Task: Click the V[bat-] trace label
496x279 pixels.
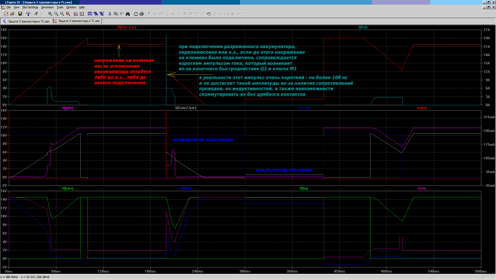Action: coord(185,188)
